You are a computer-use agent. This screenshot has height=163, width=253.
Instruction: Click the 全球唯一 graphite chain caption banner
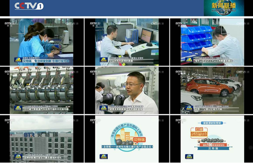[x=127, y=147]
